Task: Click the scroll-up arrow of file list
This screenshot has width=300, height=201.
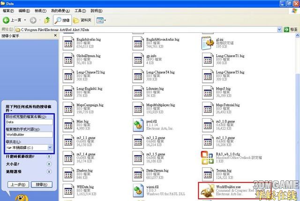Action: 298,36
